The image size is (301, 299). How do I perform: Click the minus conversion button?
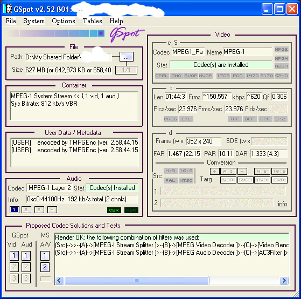pos(242,171)
